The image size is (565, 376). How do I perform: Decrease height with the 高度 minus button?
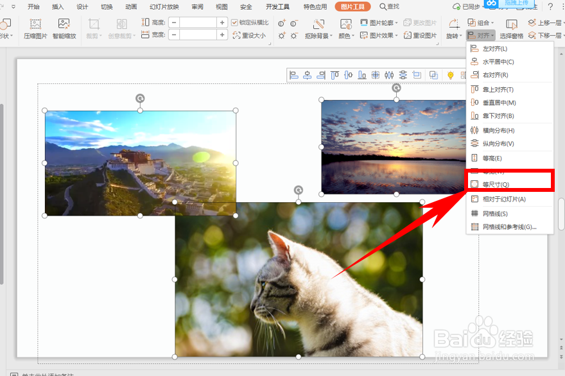pos(174,22)
